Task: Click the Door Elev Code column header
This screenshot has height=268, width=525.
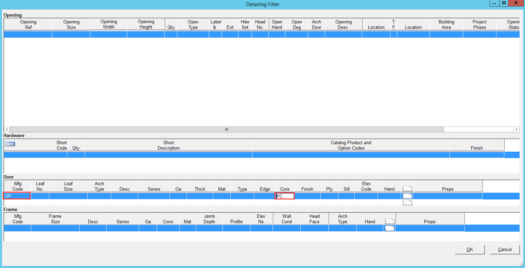Action: pos(366,186)
